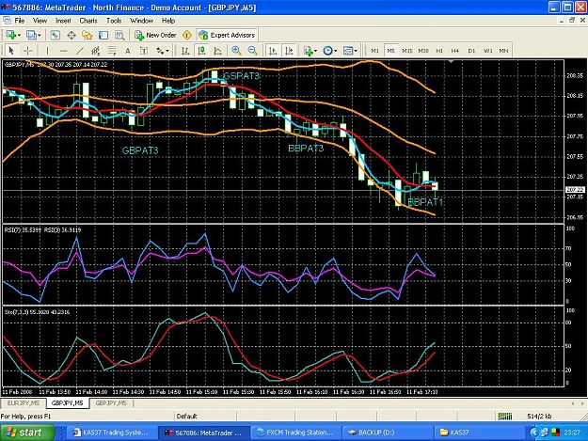588x441 pixels.
Task: Select the Crosshair tool
Action: point(27,51)
